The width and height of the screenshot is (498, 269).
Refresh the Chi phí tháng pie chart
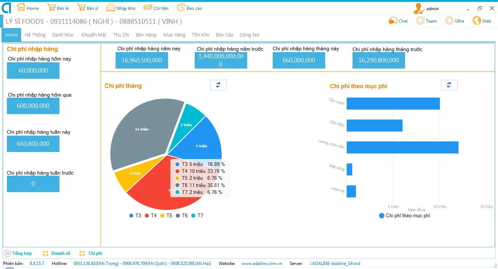click(x=218, y=85)
